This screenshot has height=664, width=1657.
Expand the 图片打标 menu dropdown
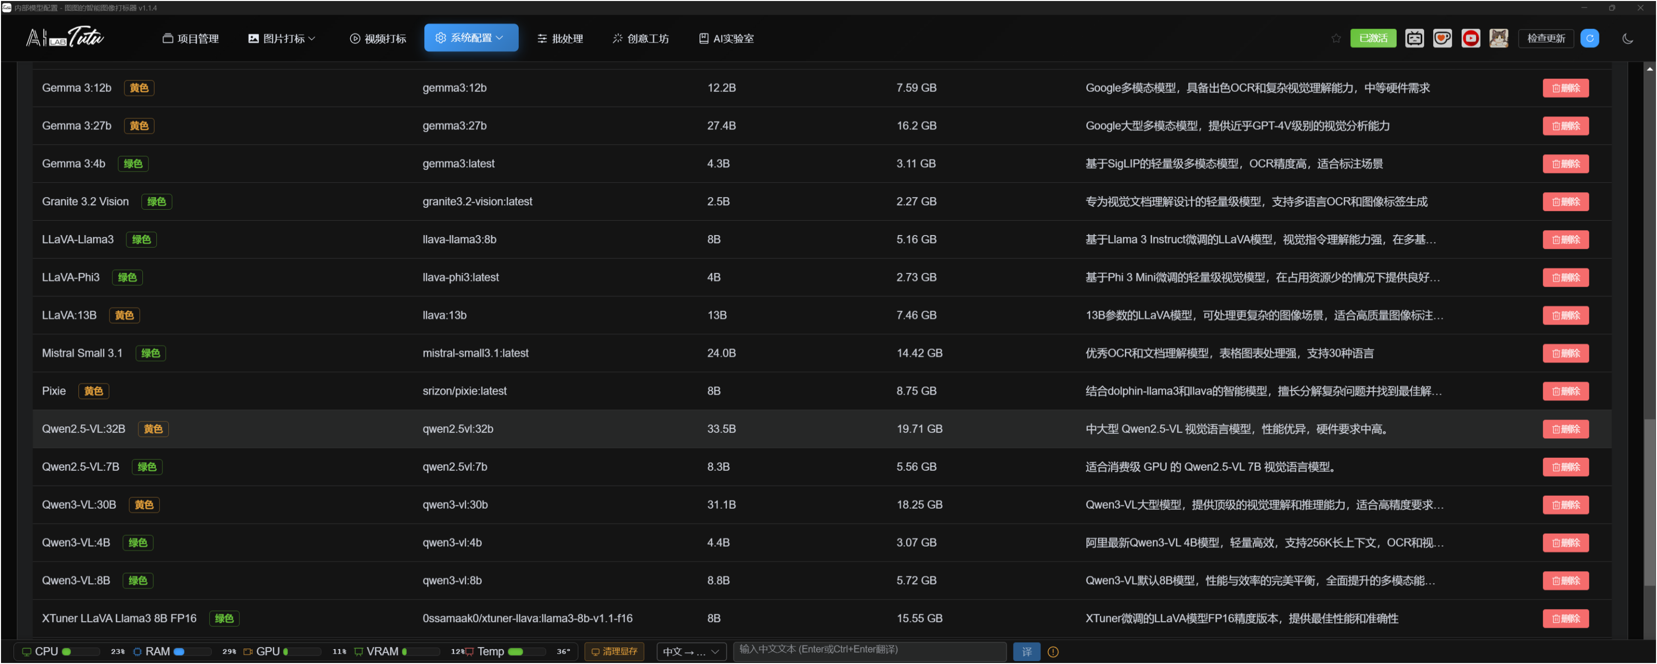tap(282, 38)
